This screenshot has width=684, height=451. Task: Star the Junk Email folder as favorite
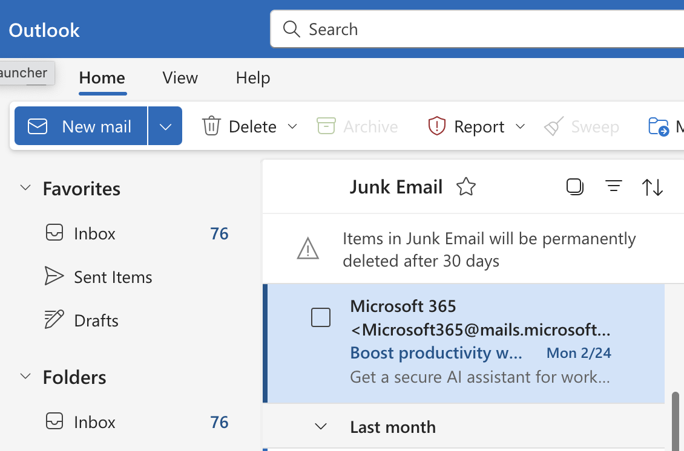pos(466,186)
